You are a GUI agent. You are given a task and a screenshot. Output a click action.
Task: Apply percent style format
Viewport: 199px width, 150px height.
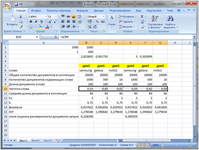pos(97,22)
